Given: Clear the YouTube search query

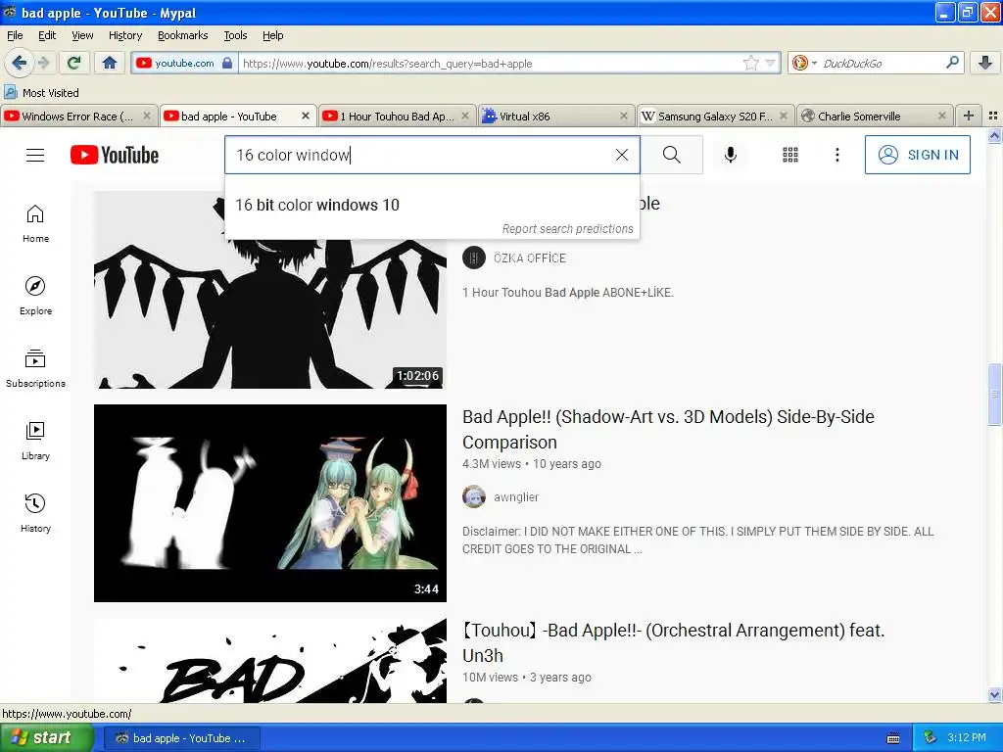Looking at the screenshot, I should (622, 155).
